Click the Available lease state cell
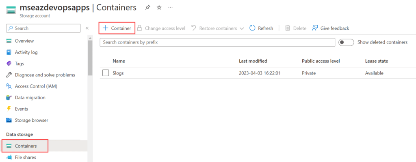This screenshot has width=416, height=162. point(374,73)
